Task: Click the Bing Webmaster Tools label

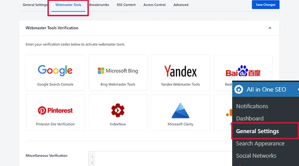Action: tap(118, 85)
